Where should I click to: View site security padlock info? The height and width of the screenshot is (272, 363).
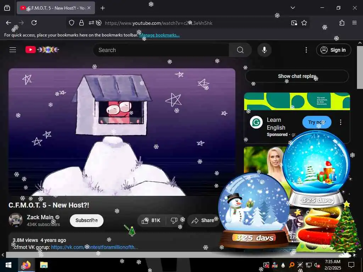pyautogui.click(x=81, y=23)
